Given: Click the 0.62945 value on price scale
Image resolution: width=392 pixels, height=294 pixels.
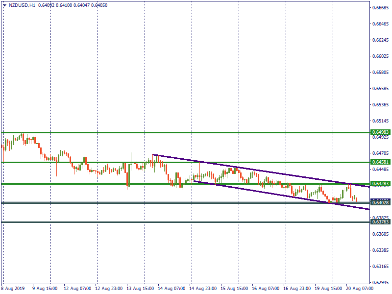Looking at the screenshot, I should tap(380, 283).
